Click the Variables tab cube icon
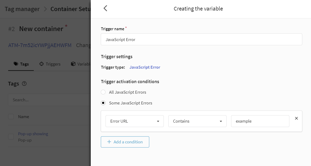Screen dimensions: 311x166 point(73,64)
